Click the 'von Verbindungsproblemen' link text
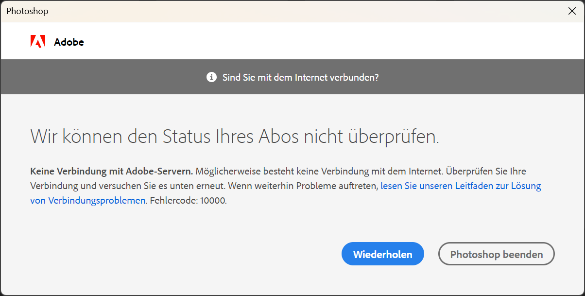 pos(88,200)
